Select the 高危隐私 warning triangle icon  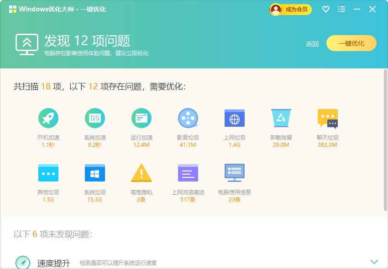click(x=142, y=173)
